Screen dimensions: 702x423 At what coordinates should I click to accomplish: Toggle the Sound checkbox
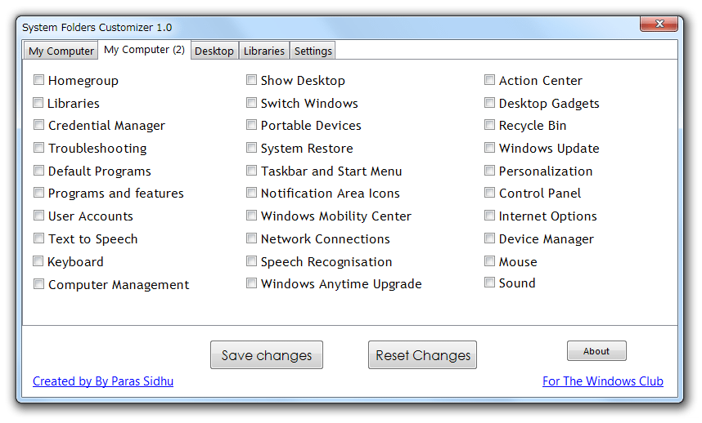coord(490,283)
